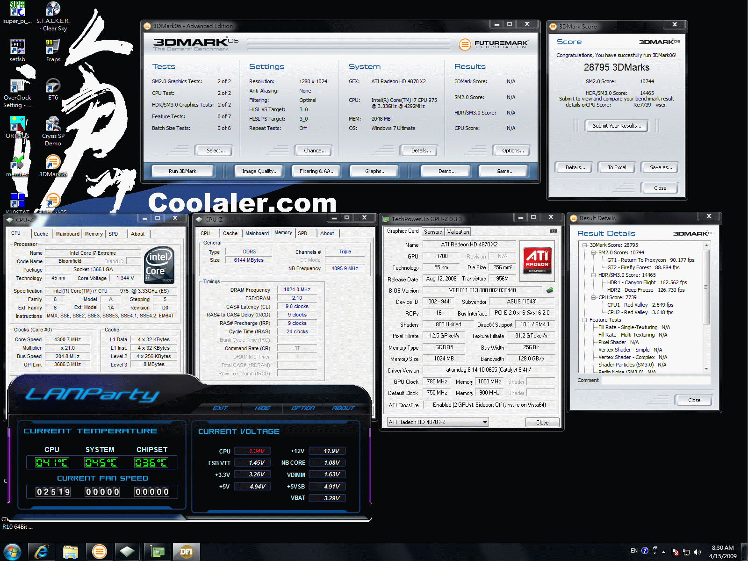Switch to Sensors tab in GPU-Z
Image resolution: width=748 pixels, height=561 pixels.
coord(433,232)
